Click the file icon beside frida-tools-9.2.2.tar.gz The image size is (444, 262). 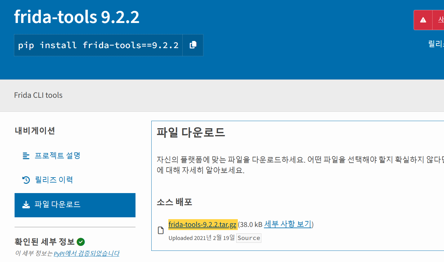point(161,230)
